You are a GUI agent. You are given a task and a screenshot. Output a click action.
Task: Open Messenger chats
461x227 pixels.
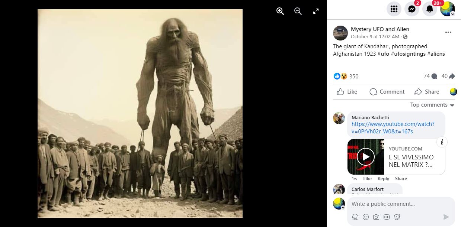pos(412,9)
